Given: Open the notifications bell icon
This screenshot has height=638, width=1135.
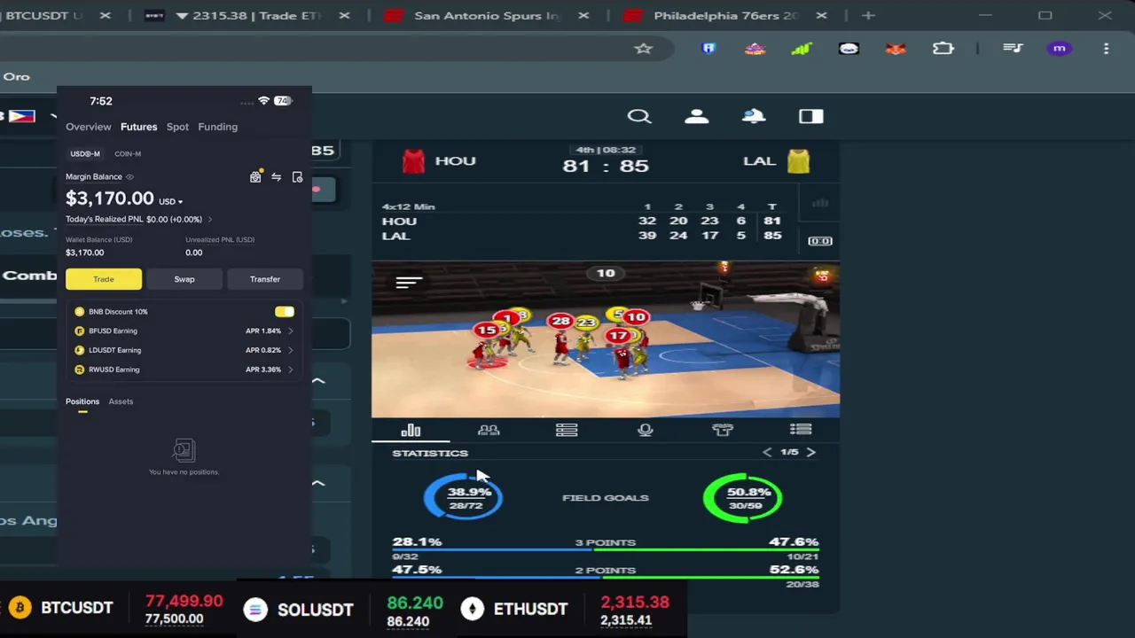Looking at the screenshot, I should point(754,116).
